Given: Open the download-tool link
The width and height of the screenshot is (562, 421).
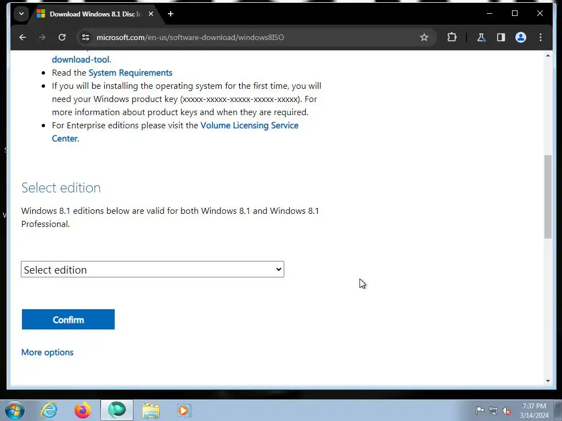Looking at the screenshot, I should click(x=81, y=59).
